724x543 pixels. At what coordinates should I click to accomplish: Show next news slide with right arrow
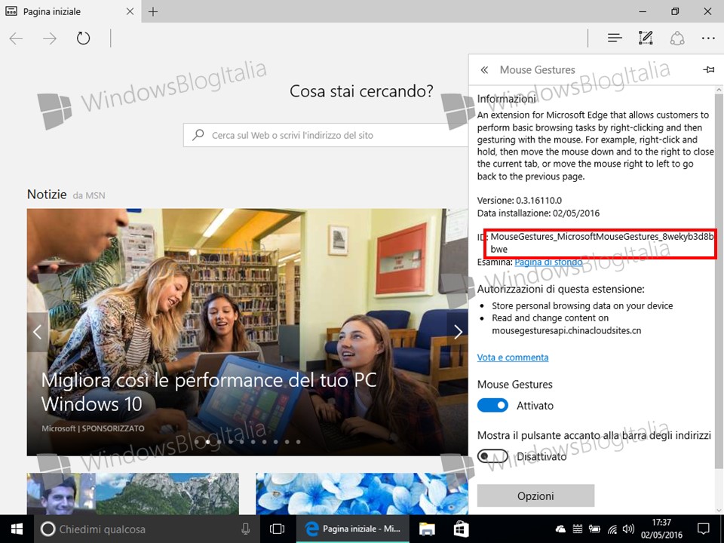click(458, 332)
